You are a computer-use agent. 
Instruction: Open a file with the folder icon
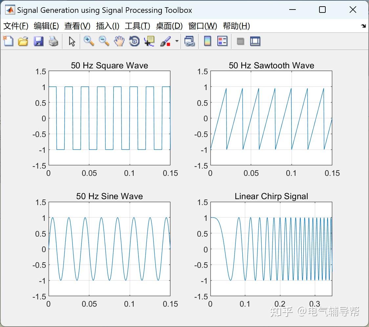[23, 41]
